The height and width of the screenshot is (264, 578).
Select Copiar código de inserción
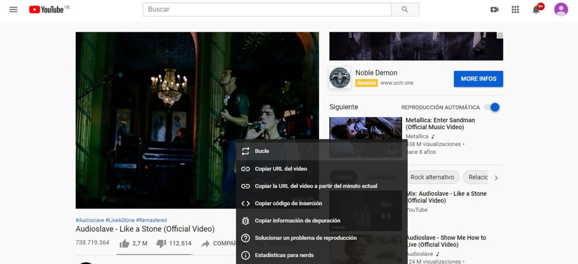[322, 203]
